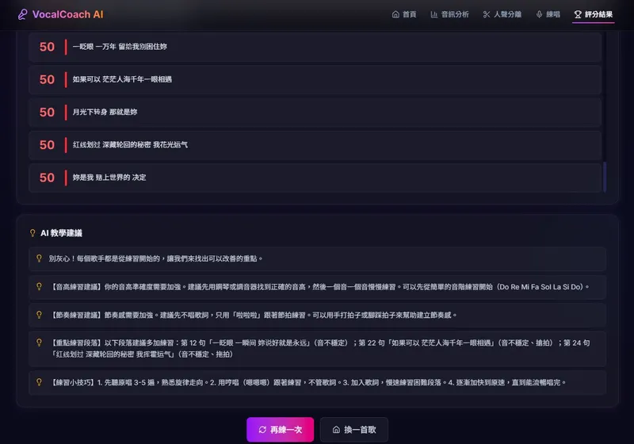The width and height of the screenshot is (634, 444).
Task: Open the VocalCoach AI brand title
Action: point(68,14)
